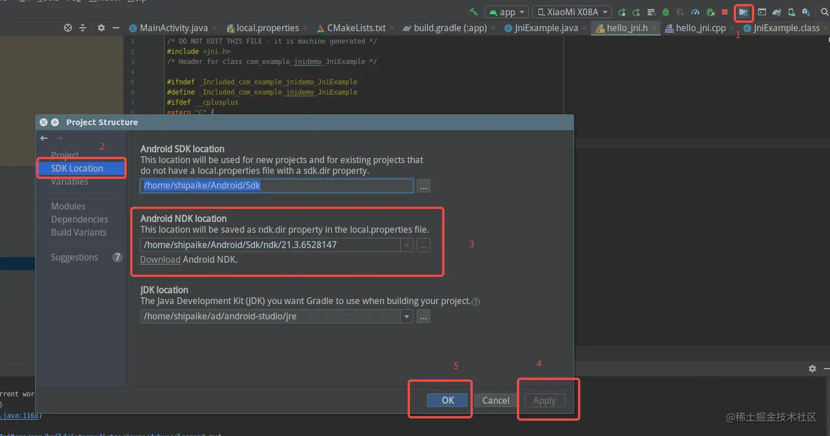The image size is (830, 436).
Task: Click the Android SDK location path field
Action: pos(277,185)
